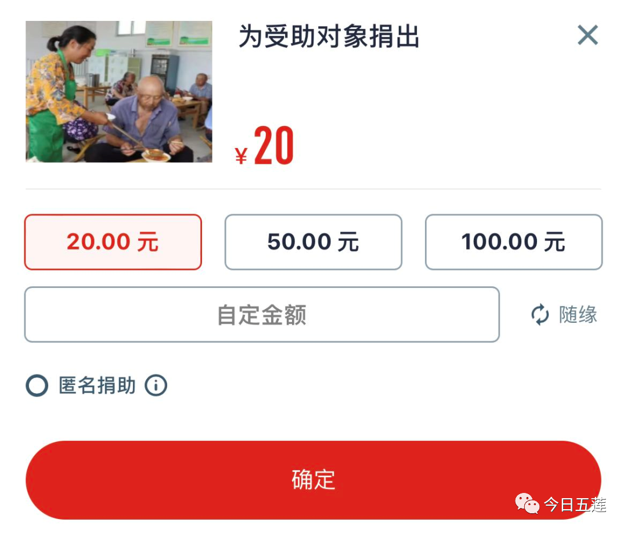Confirm the donation with the red 确定 button
Screen dimensions: 627x533
point(313,480)
